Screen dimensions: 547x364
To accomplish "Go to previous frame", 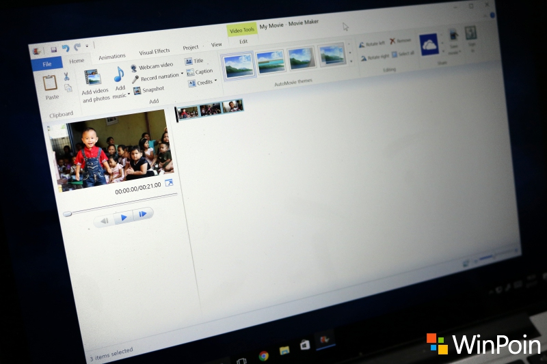I will pos(105,221).
